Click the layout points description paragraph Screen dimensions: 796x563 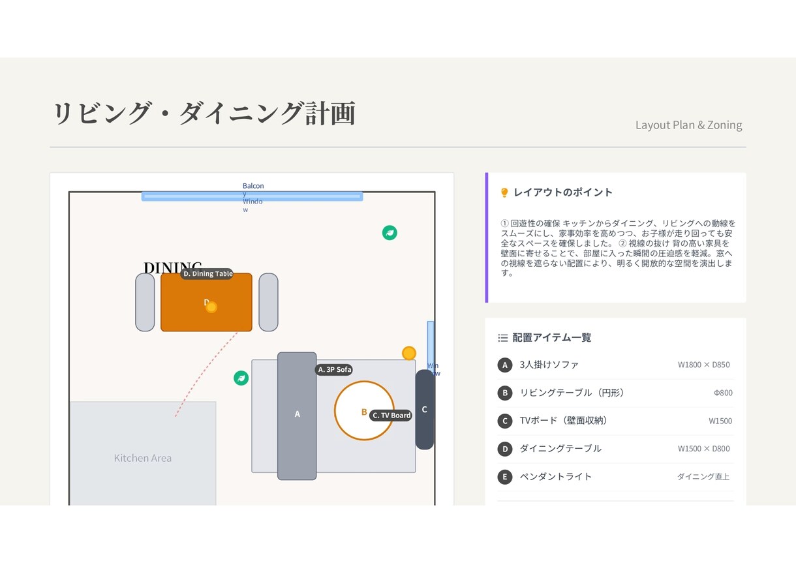pos(617,249)
